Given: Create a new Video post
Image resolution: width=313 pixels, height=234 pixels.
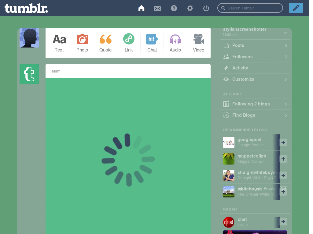Looking at the screenshot, I should pos(198,43).
